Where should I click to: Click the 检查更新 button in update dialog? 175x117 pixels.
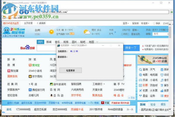(71, 70)
